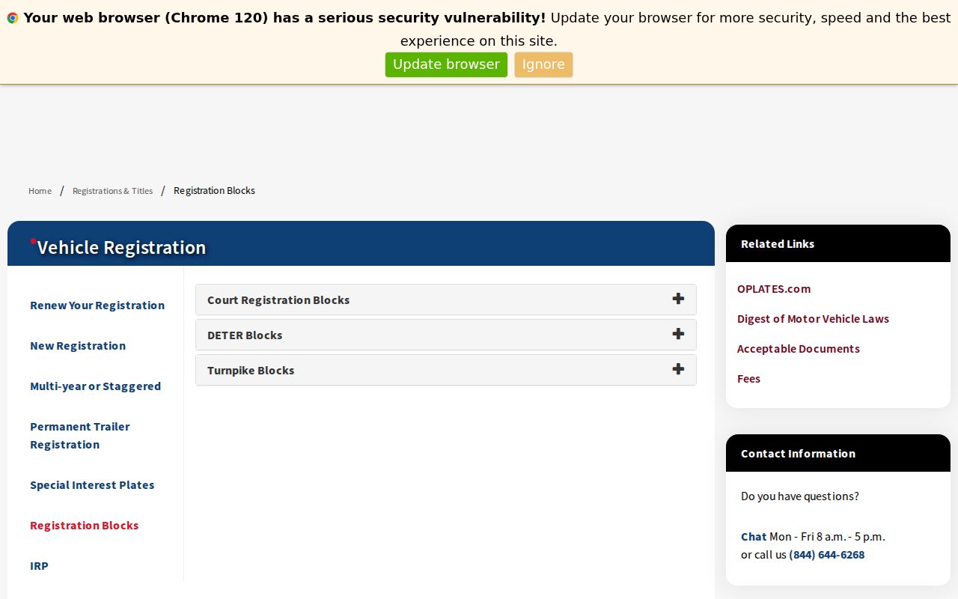Open Registrations & Titles breadcrumb

(x=112, y=191)
